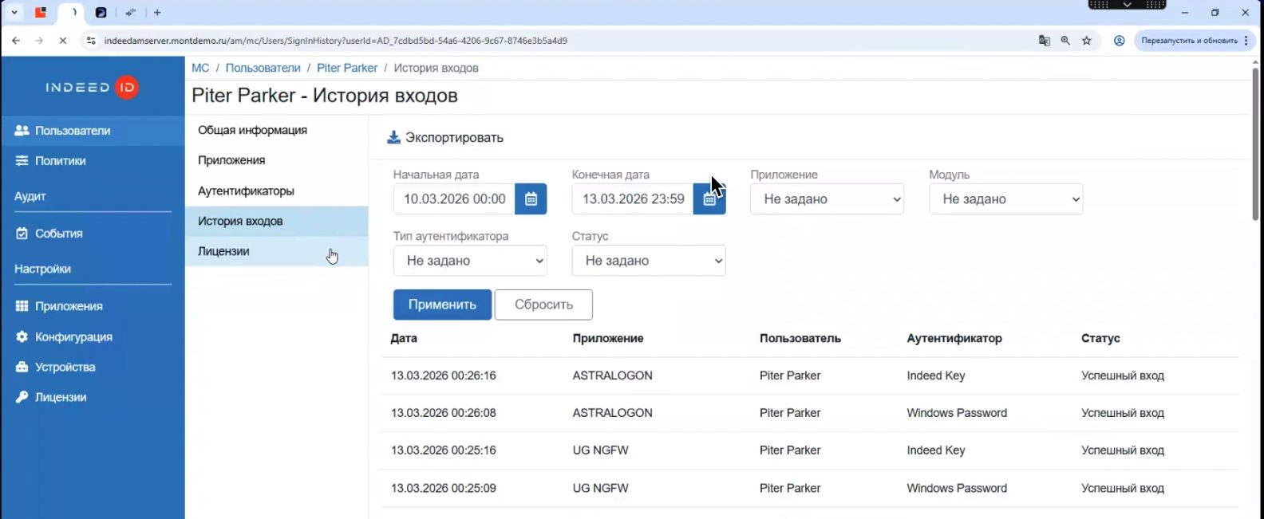Open the browser profile icon

[x=1119, y=41]
